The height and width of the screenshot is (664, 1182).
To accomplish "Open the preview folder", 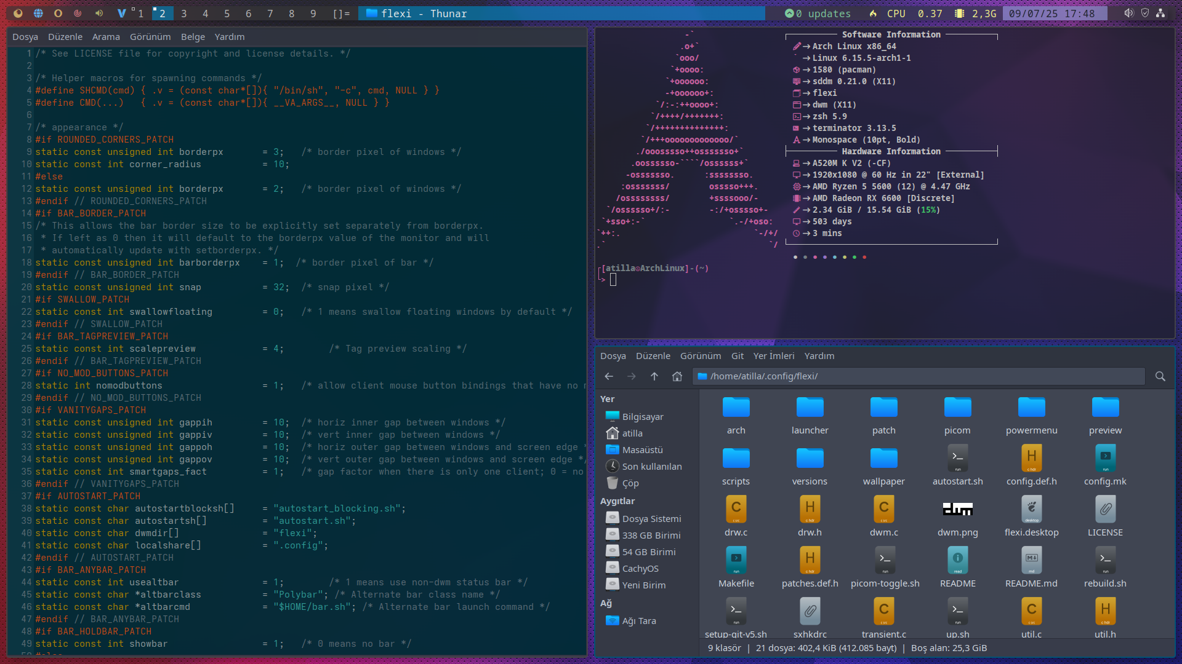I will tap(1106, 416).
